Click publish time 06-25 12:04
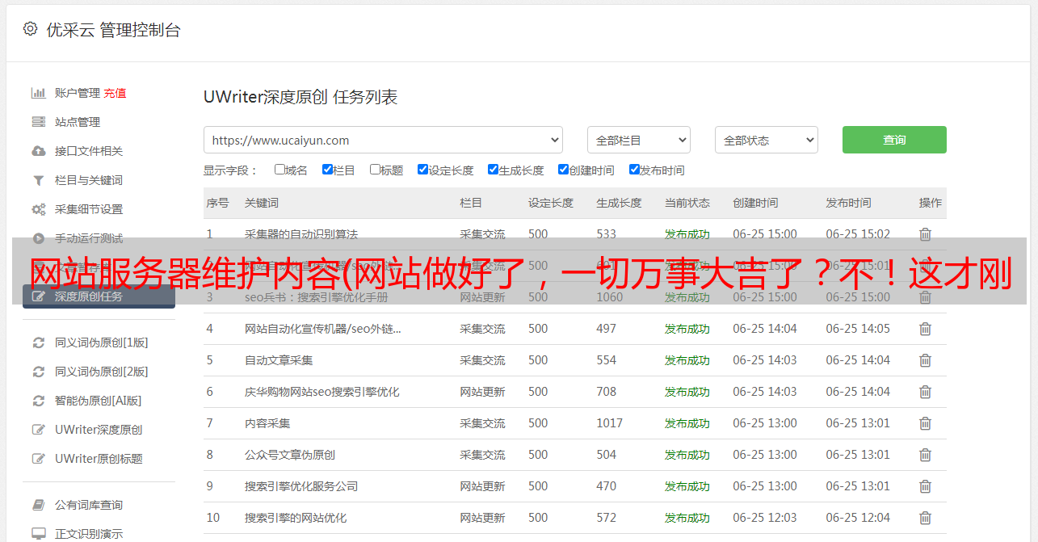Image resolution: width=1038 pixels, height=542 pixels. tap(858, 518)
